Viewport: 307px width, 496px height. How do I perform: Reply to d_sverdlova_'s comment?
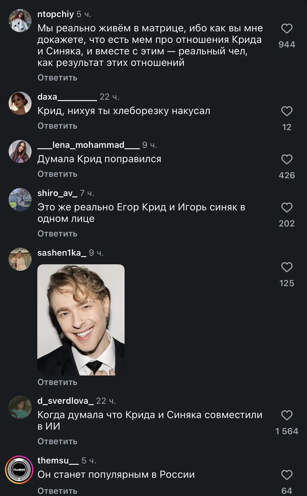(57, 441)
